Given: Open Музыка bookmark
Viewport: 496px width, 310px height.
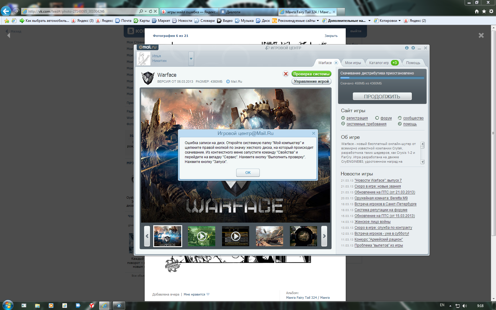Looking at the screenshot, I should coord(244,21).
